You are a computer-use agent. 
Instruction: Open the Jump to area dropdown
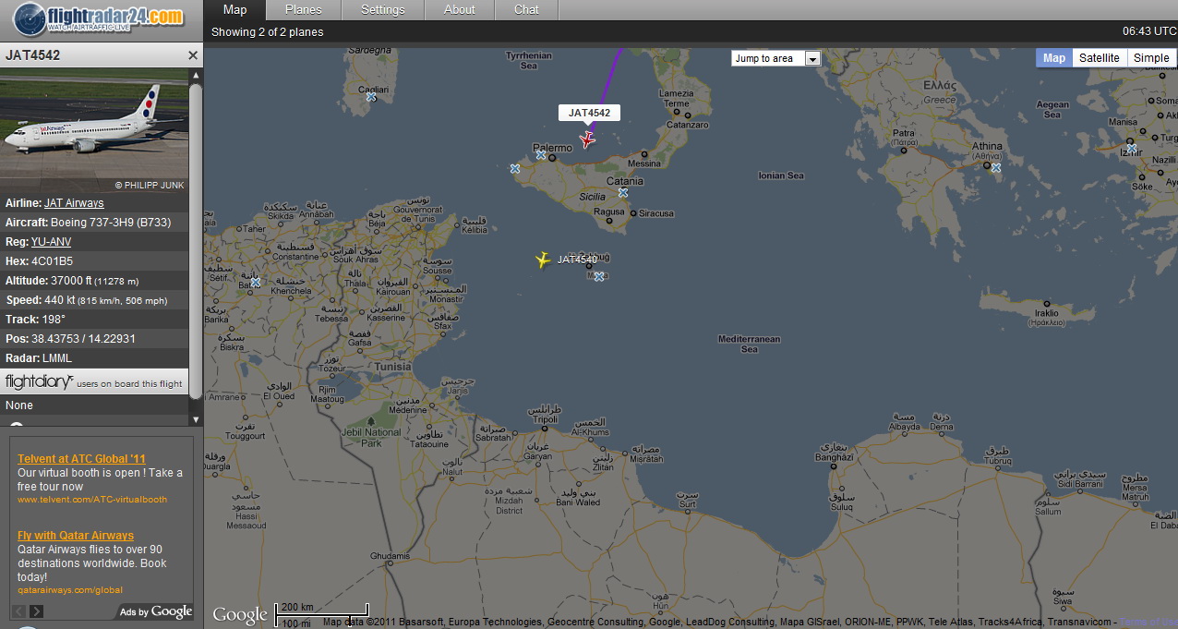click(x=775, y=58)
